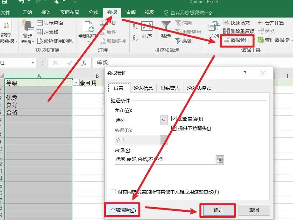Sort ascending with the A-Z icon
Image resolution: width=293 pixels, height=220 pixels.
135,26
